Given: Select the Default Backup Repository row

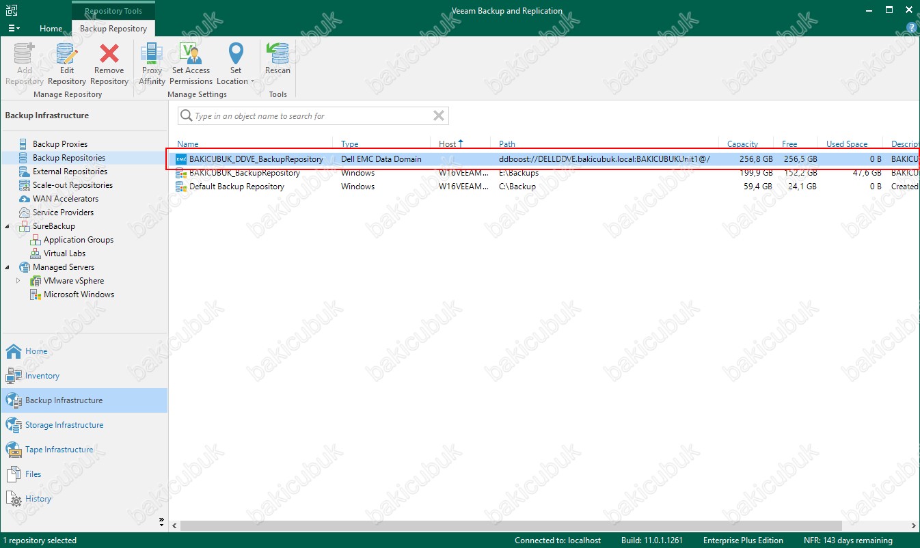Looking at the screenshot, I should pyautogui.click(x=543, y=187).
